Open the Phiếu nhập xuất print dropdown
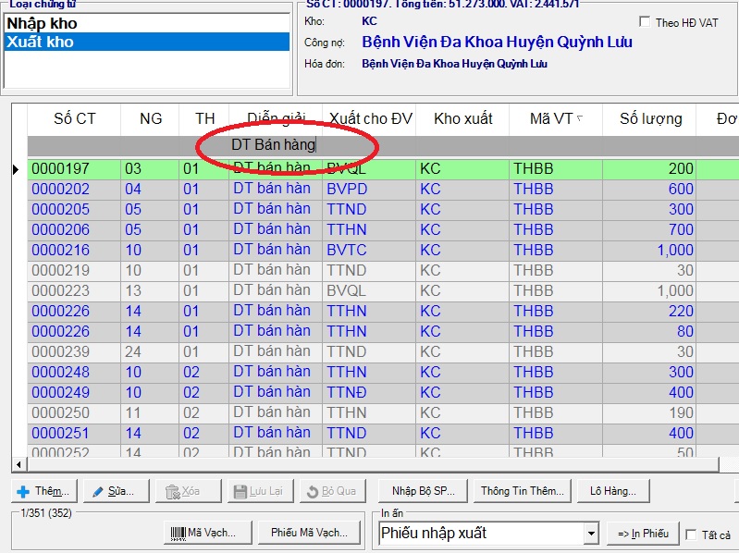 pos(591,534)
